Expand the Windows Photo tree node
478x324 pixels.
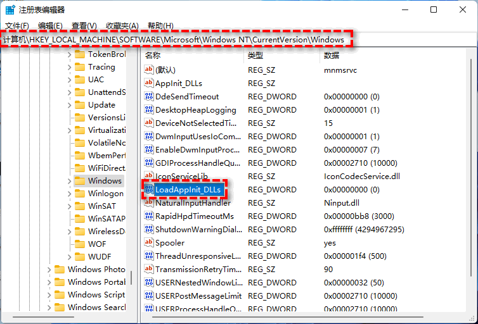[49, 270]
